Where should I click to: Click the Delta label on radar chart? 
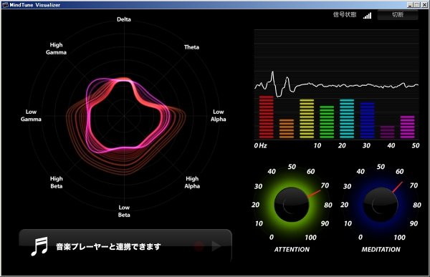tap(124, 19)
